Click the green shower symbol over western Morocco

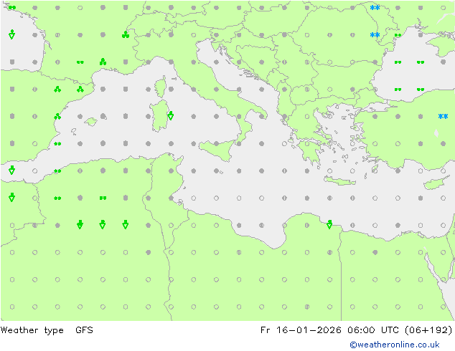11,197
